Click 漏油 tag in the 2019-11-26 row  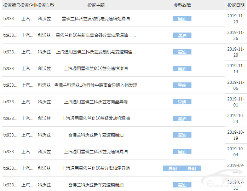(182, 35)
